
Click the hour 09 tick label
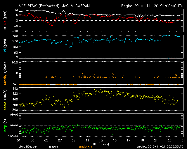(74, 141)
